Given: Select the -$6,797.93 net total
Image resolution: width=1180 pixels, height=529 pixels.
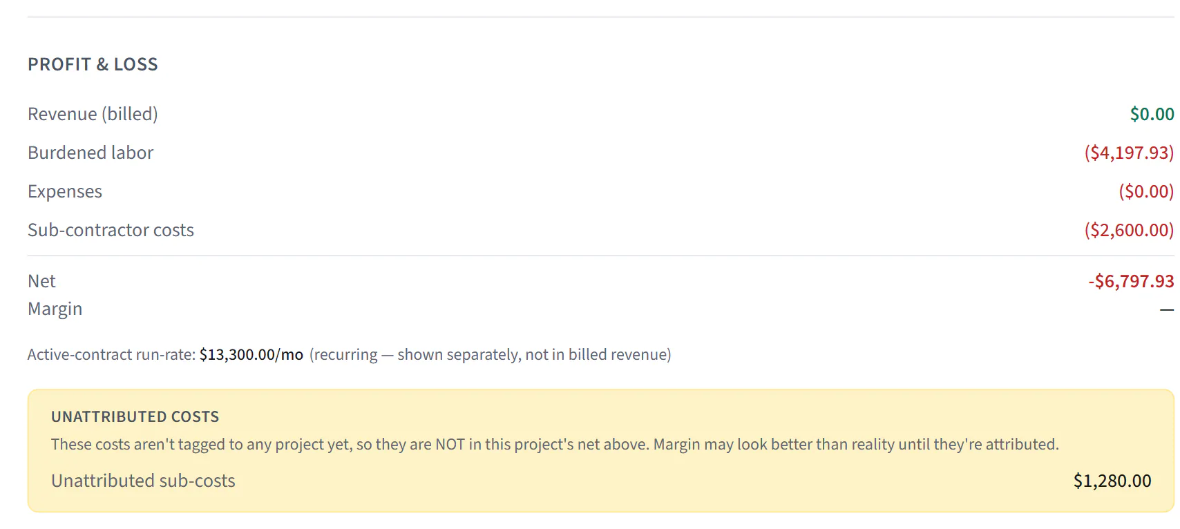Looking at the screenshot, I should point(1131,281).
